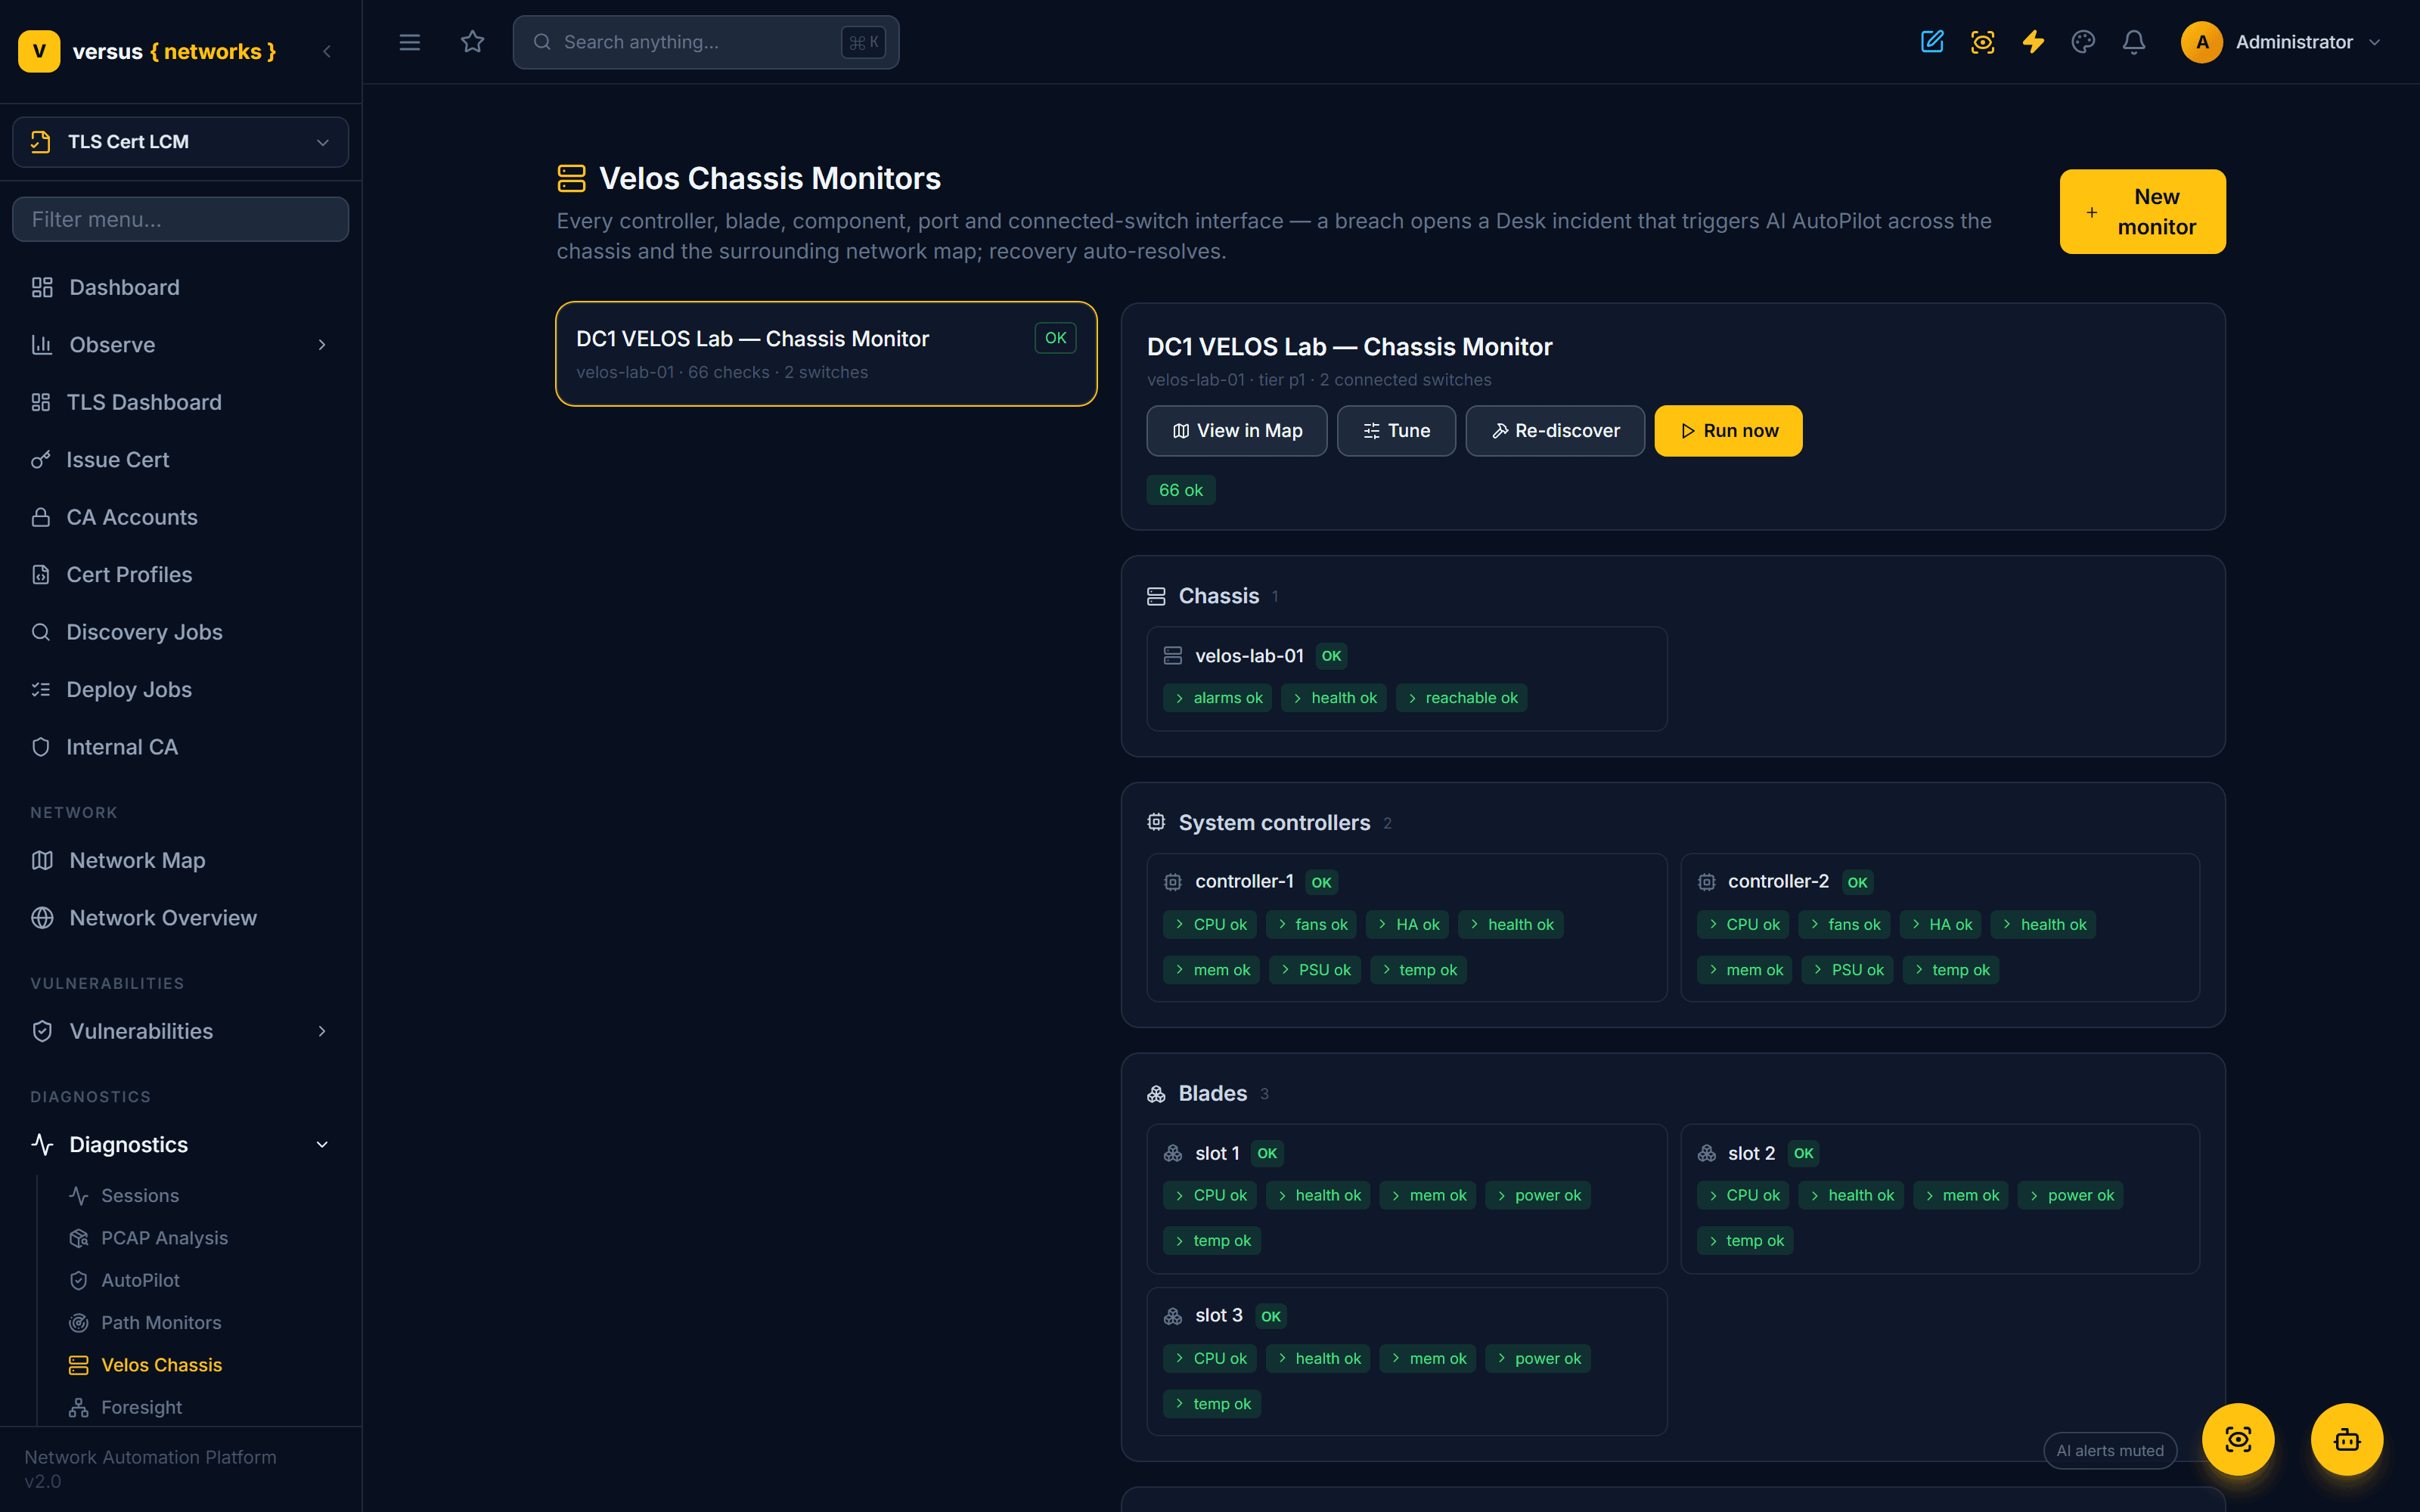Expand slot 1 'power ok' check

pyautogui.click(x=1537, y=1196)
